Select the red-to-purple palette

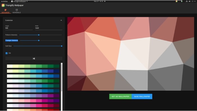(x=33, y=101)
